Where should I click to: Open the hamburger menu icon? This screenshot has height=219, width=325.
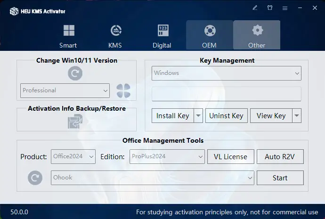point(285,8)
